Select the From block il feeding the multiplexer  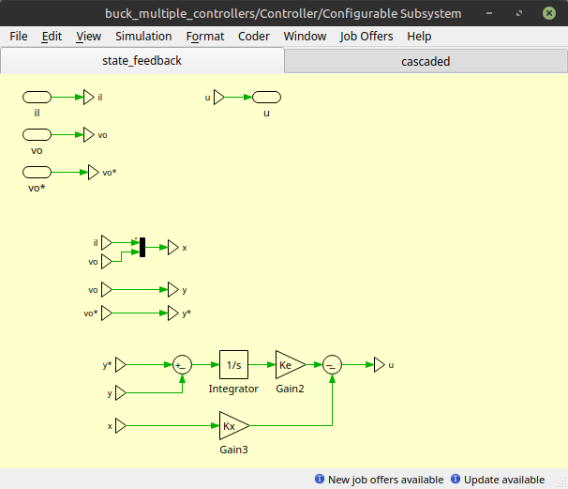click(107, 243)
